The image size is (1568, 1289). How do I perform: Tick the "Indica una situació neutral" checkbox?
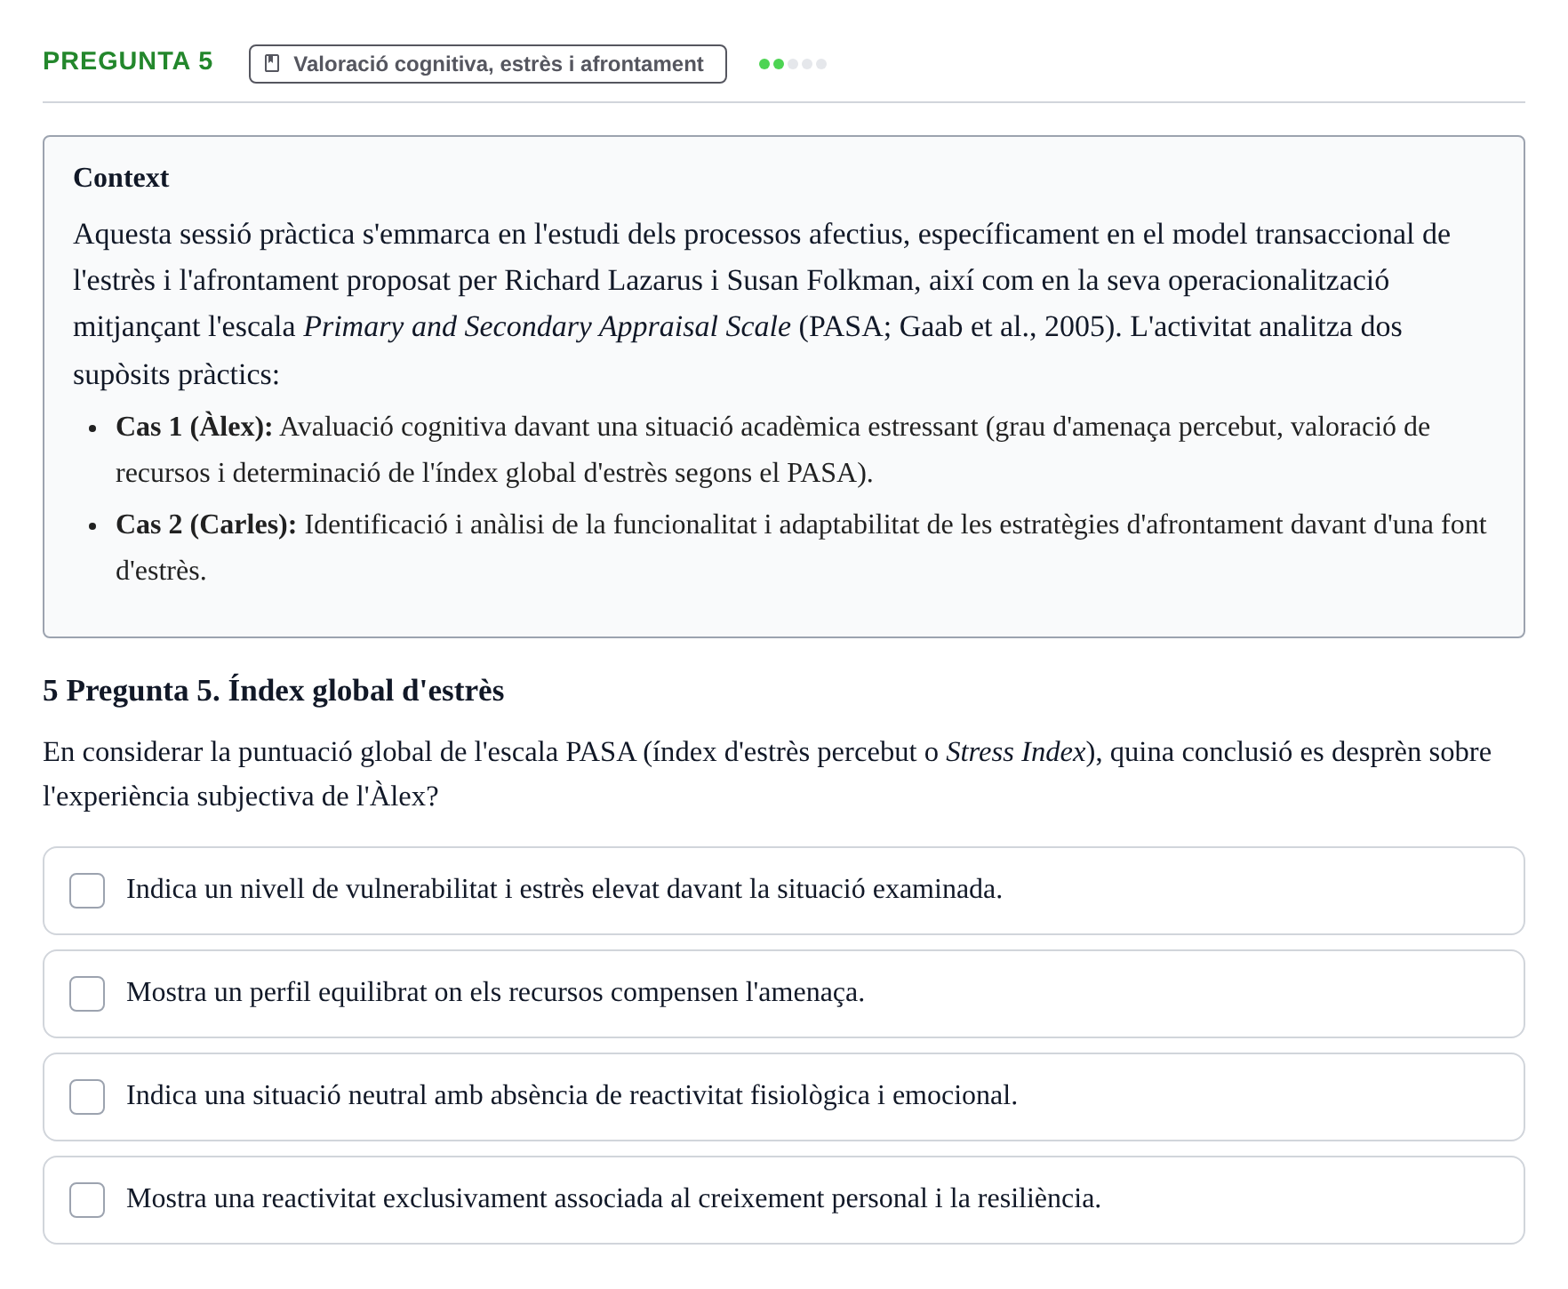(x=87, y=1097)
